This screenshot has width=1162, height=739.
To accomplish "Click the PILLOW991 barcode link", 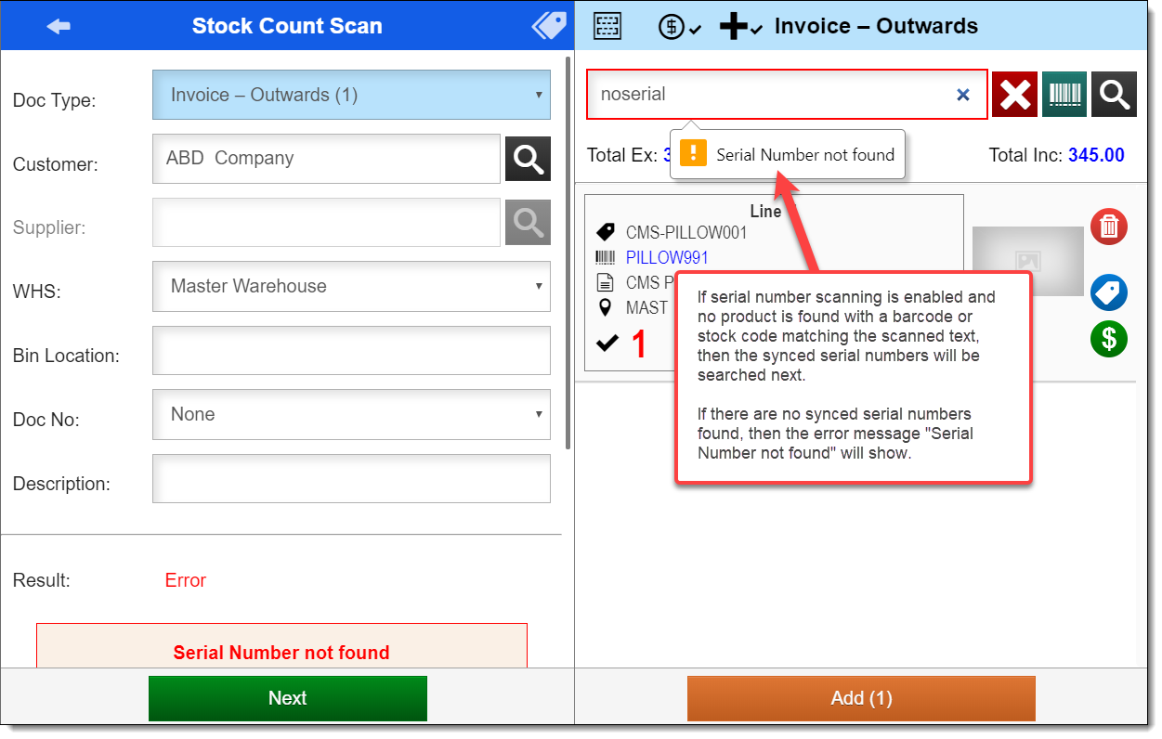I will (x=667, y=257).
